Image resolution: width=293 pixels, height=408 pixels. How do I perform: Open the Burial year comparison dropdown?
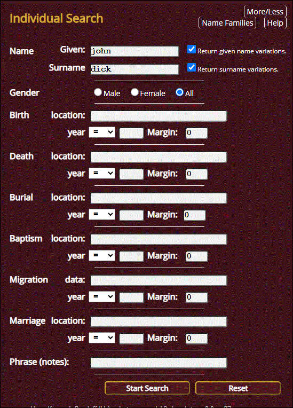102,214
